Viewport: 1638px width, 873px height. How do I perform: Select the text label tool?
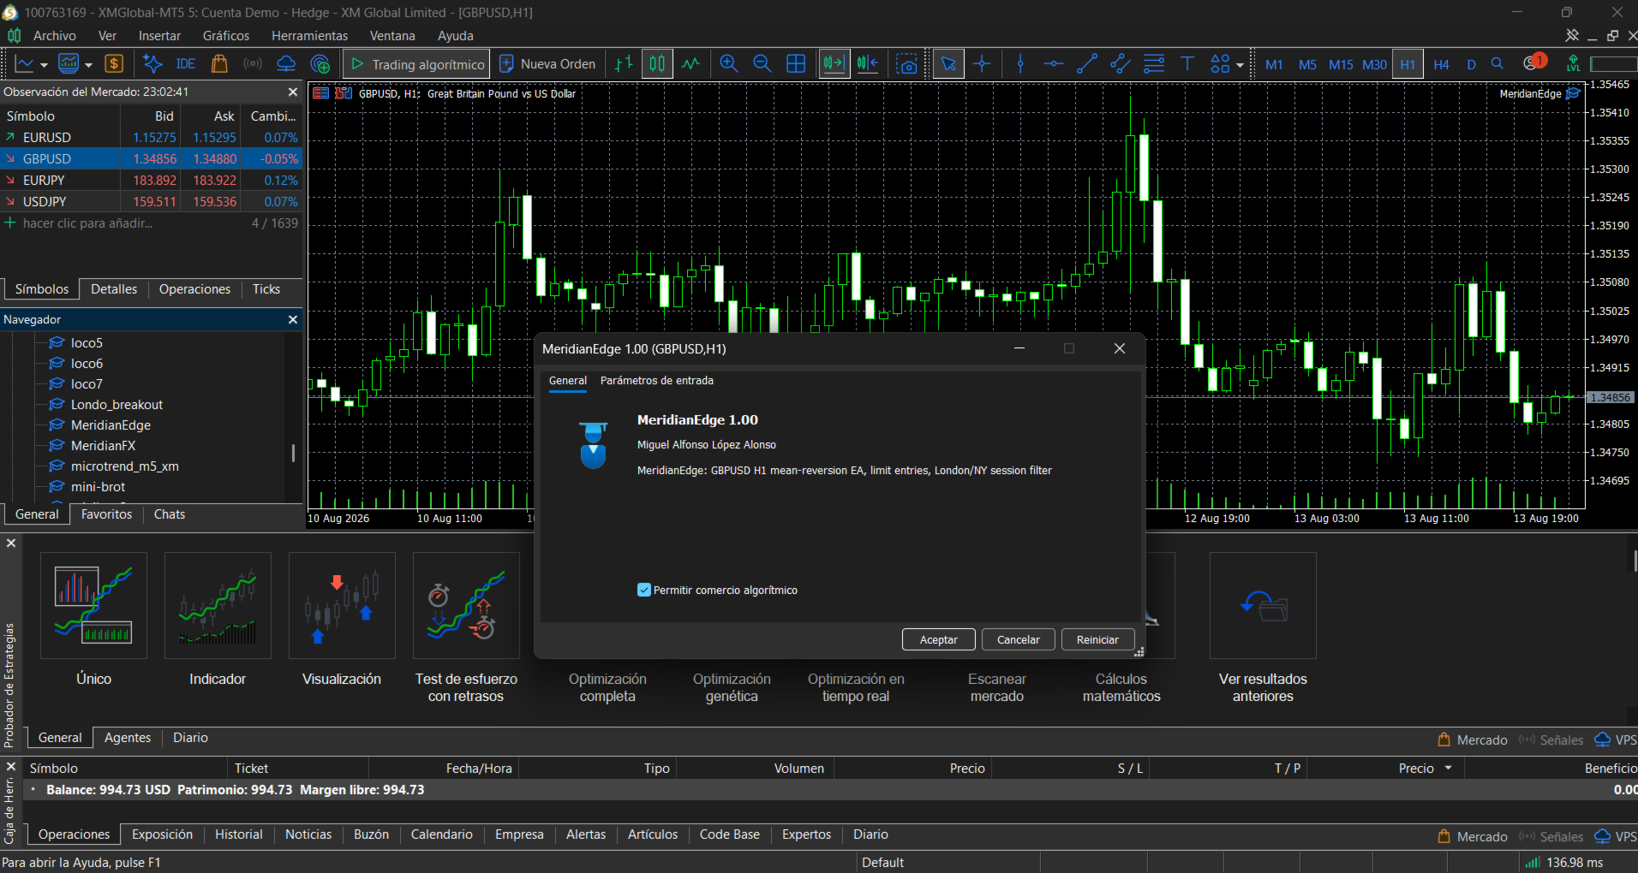click(1187, 63)
